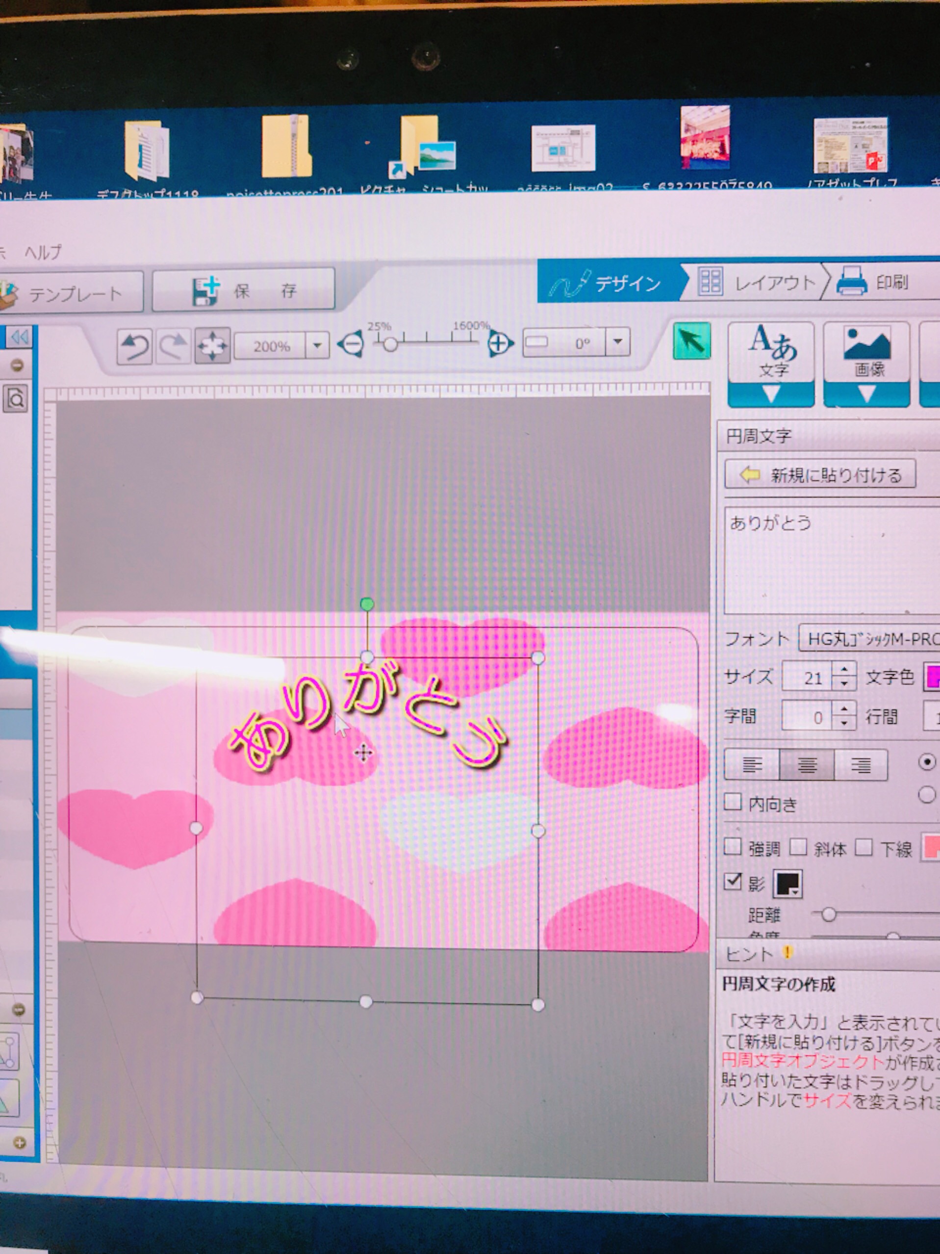Click the right-align text icon
Viewport: 940px width, 1254px height.
coord(861,766)
